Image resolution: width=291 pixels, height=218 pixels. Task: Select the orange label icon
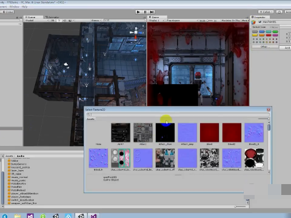tap(262, 35)
